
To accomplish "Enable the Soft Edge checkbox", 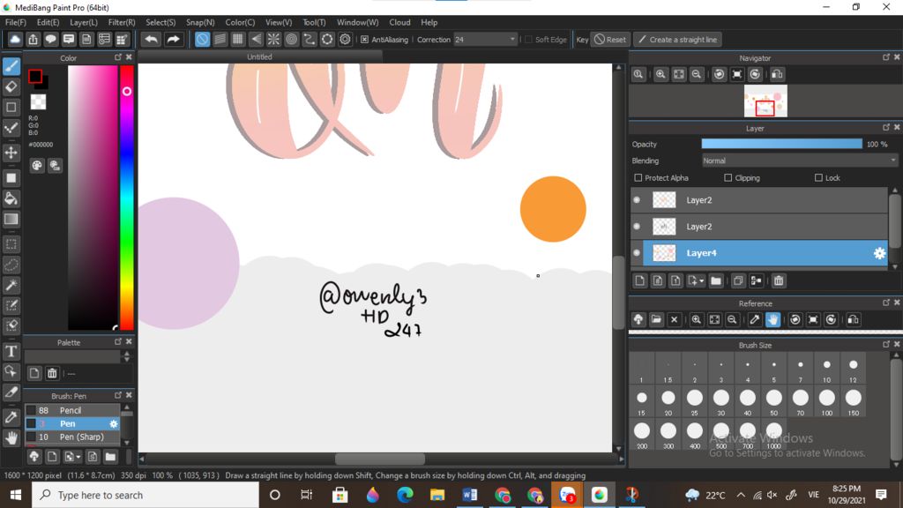I will 528,39.
